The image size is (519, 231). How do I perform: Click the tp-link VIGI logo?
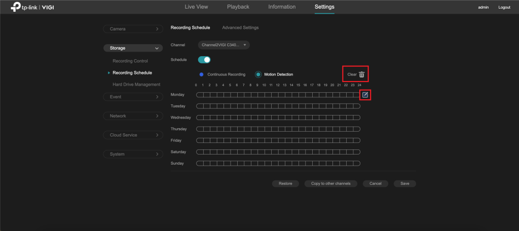(32, 7)
